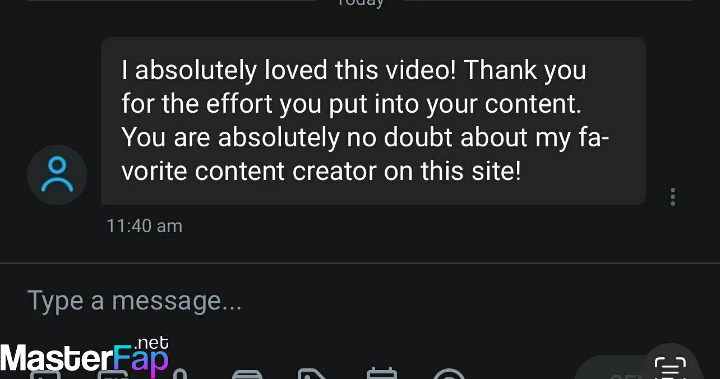The width and height of the screenshot is (720, 379).
Task: Tap the floating scan-text icon
Action: [671, 364]
